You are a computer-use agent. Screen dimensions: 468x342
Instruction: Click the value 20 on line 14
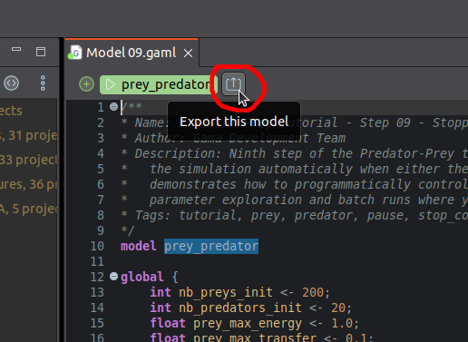[x=338, y=308]
